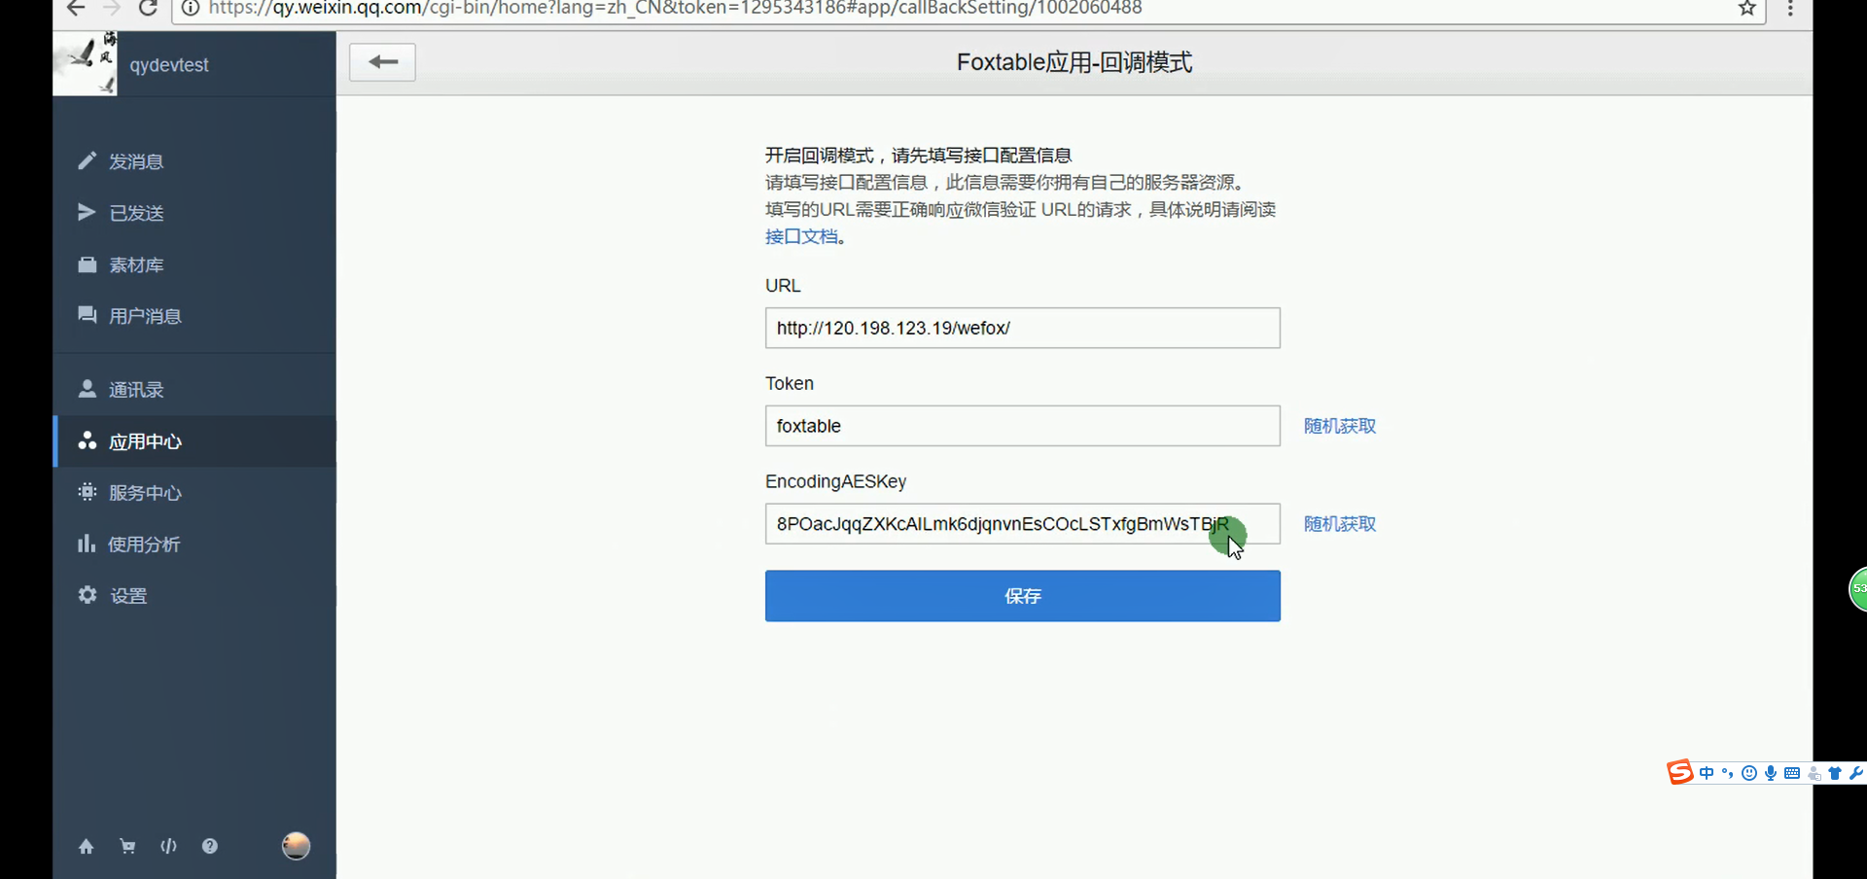This screenshot has width=1867, height=879.
Task: Select 应用中心 in the sidebar
Action: tap(194, 441)
